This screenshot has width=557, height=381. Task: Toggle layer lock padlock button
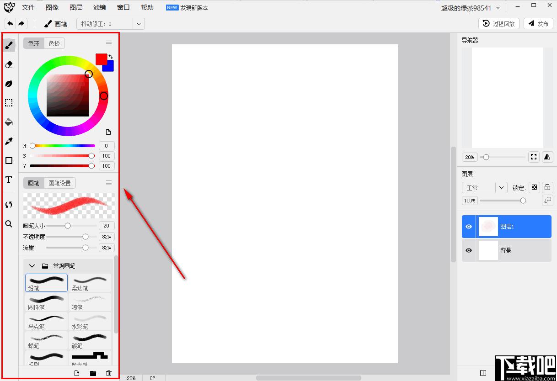[x=547, y=187]
